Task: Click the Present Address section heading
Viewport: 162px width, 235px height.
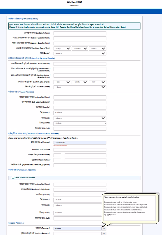Action: tap(21, 92)
